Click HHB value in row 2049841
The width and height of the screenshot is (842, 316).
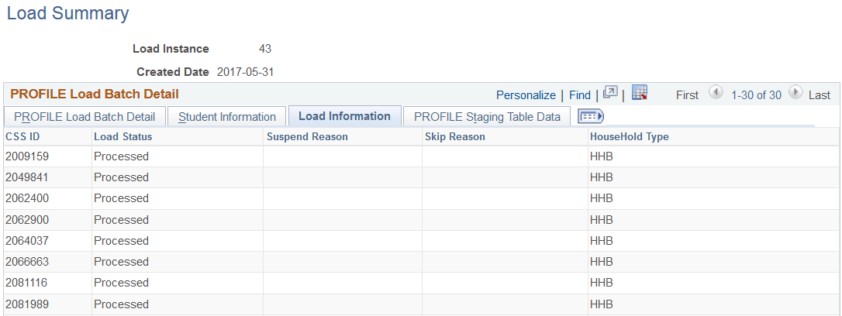click(602, 177)
